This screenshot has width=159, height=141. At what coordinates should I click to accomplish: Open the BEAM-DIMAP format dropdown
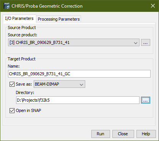(x=59, y=84)
